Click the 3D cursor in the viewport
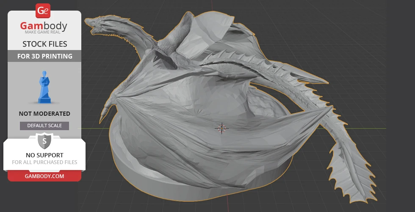 point(221,128)
